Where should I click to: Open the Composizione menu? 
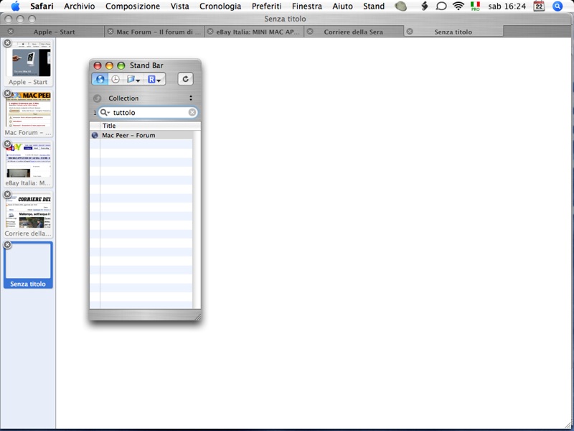(133, 6)
